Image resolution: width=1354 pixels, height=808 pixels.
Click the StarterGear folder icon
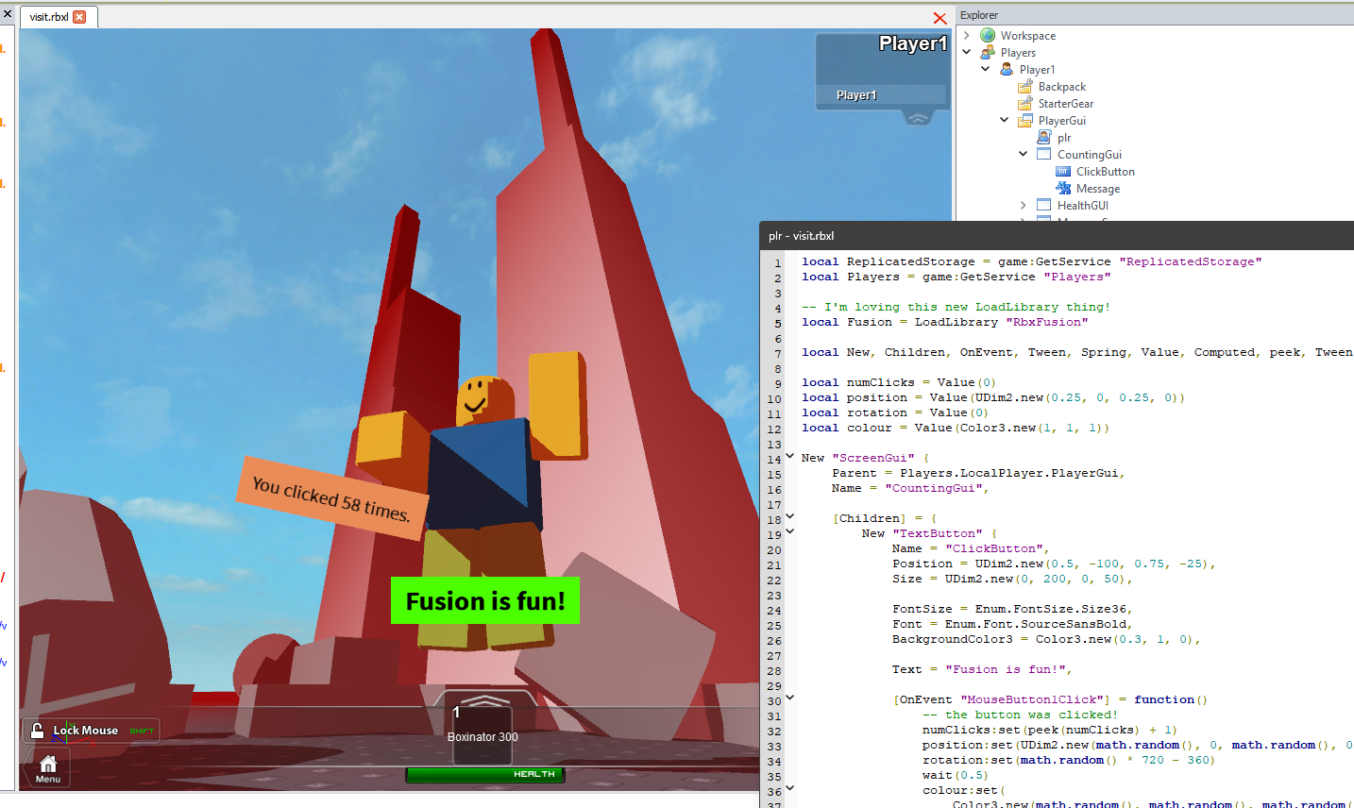pos(1025,103)
